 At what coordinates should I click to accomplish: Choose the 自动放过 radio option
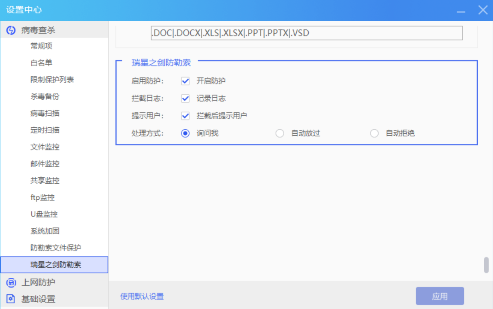point(280,133)
